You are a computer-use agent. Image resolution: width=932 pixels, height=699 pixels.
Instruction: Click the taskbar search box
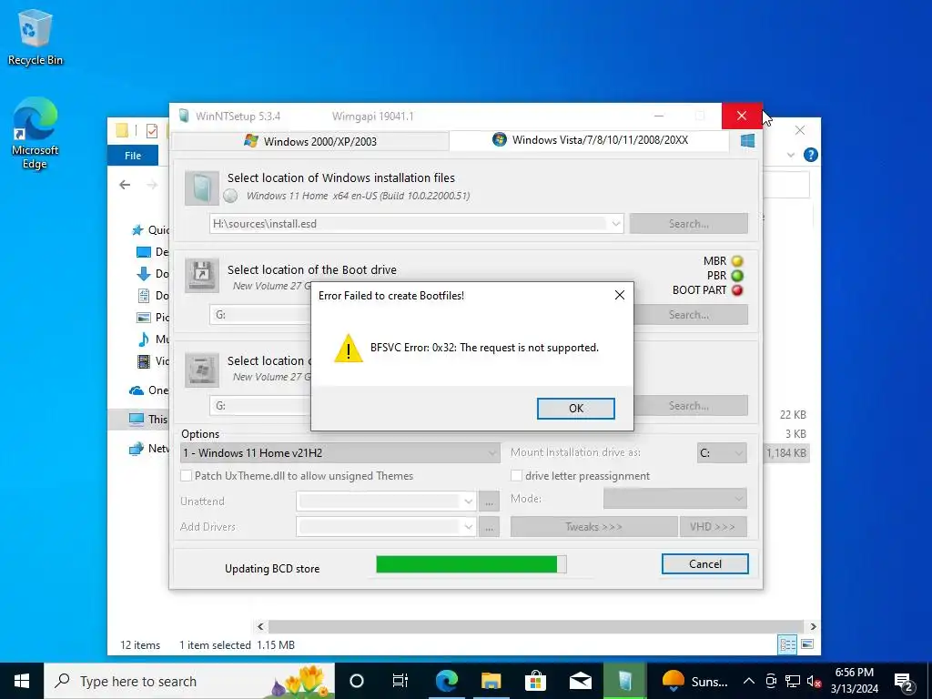pos(189,681)
